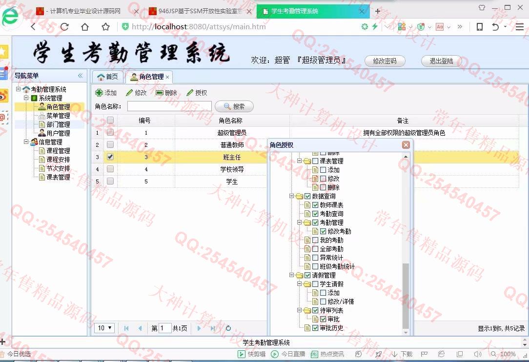Check the 我的考勤 permission checkbox
The image size is (529, 362).
pyautogui.click(x=315, y=240)
